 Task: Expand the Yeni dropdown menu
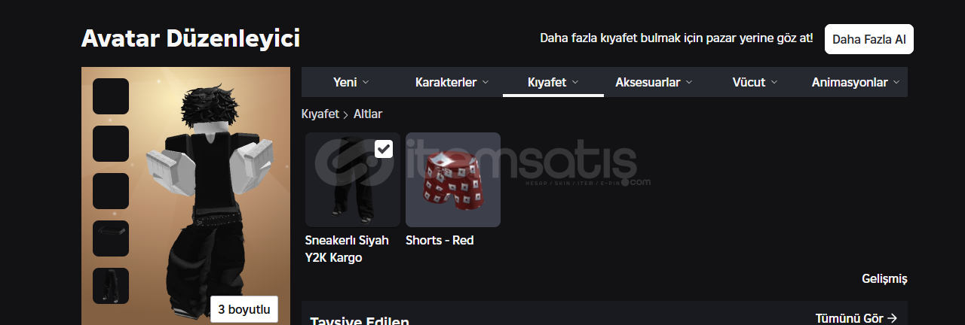pyautogui.click(x=351, y=82)
